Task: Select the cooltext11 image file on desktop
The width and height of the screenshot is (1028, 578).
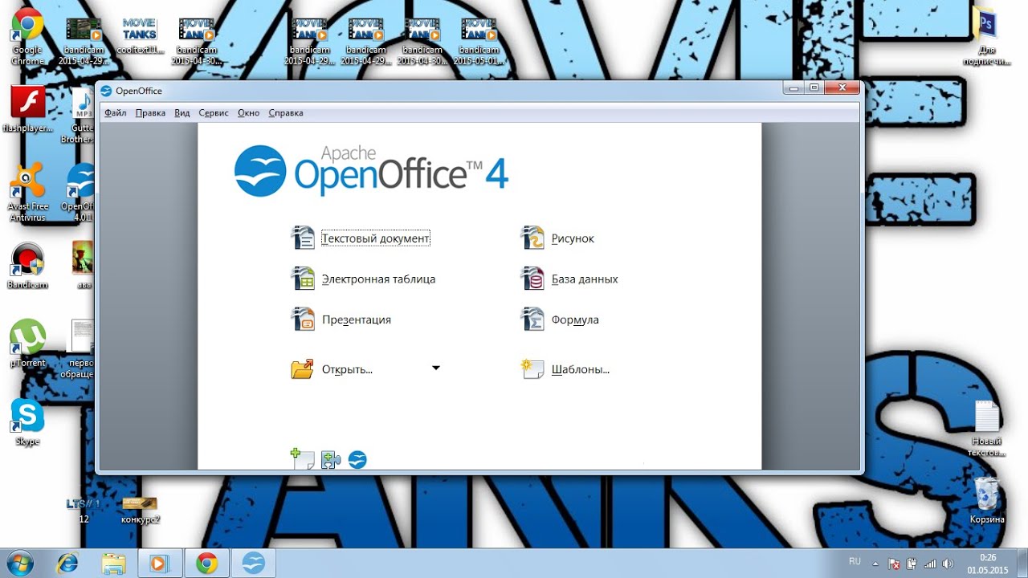Action: 139,36
